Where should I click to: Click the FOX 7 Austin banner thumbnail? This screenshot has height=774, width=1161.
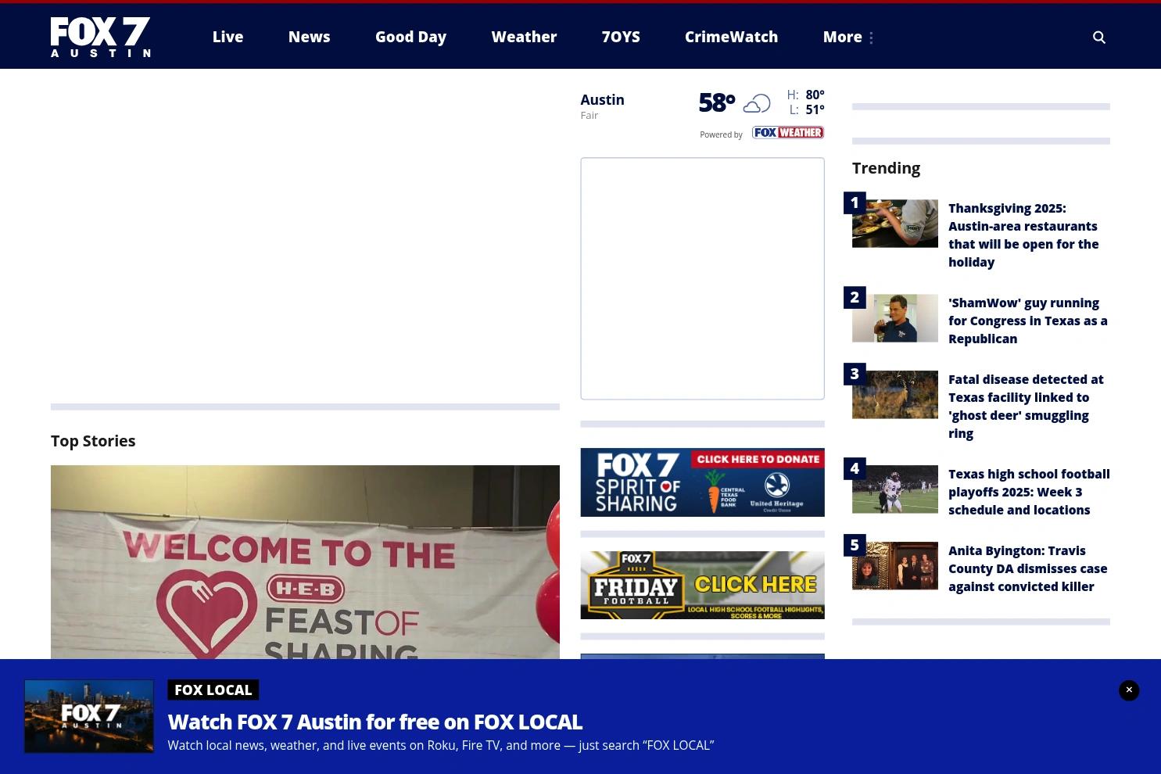tap(89, 716)
